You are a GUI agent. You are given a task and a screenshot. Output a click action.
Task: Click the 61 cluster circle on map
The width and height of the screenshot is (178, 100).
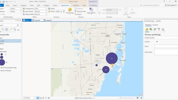[112, 58]
